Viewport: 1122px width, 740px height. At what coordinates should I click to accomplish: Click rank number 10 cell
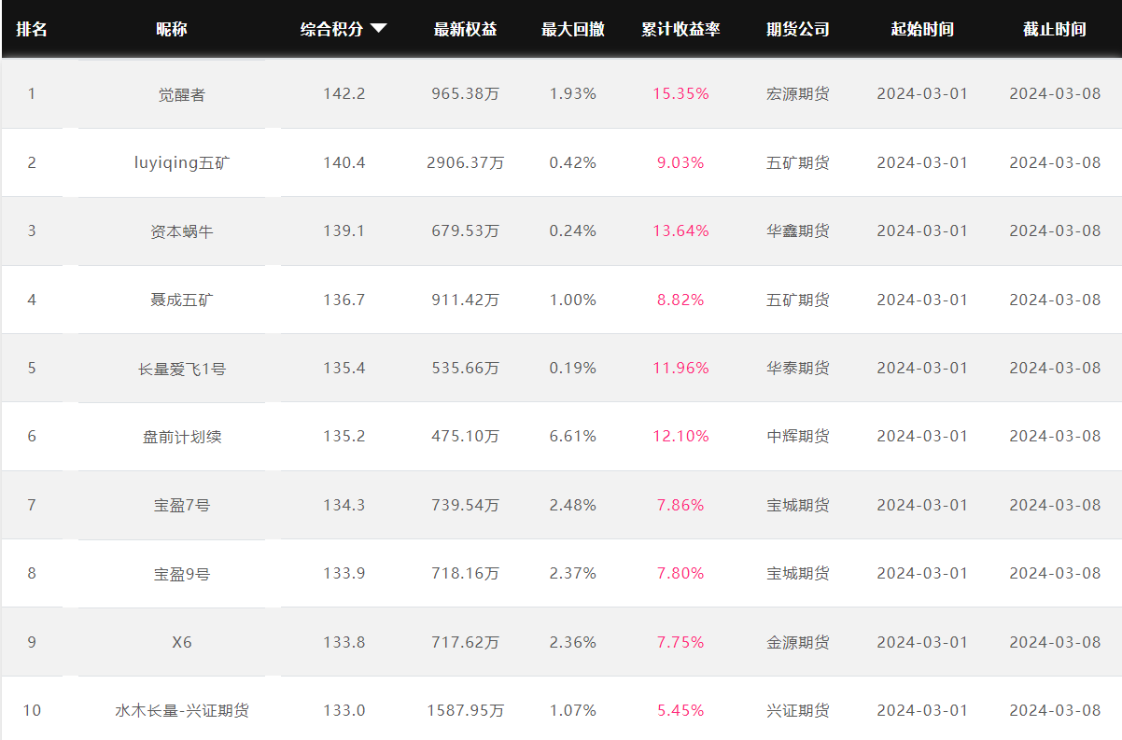click(x=32, y=710)
